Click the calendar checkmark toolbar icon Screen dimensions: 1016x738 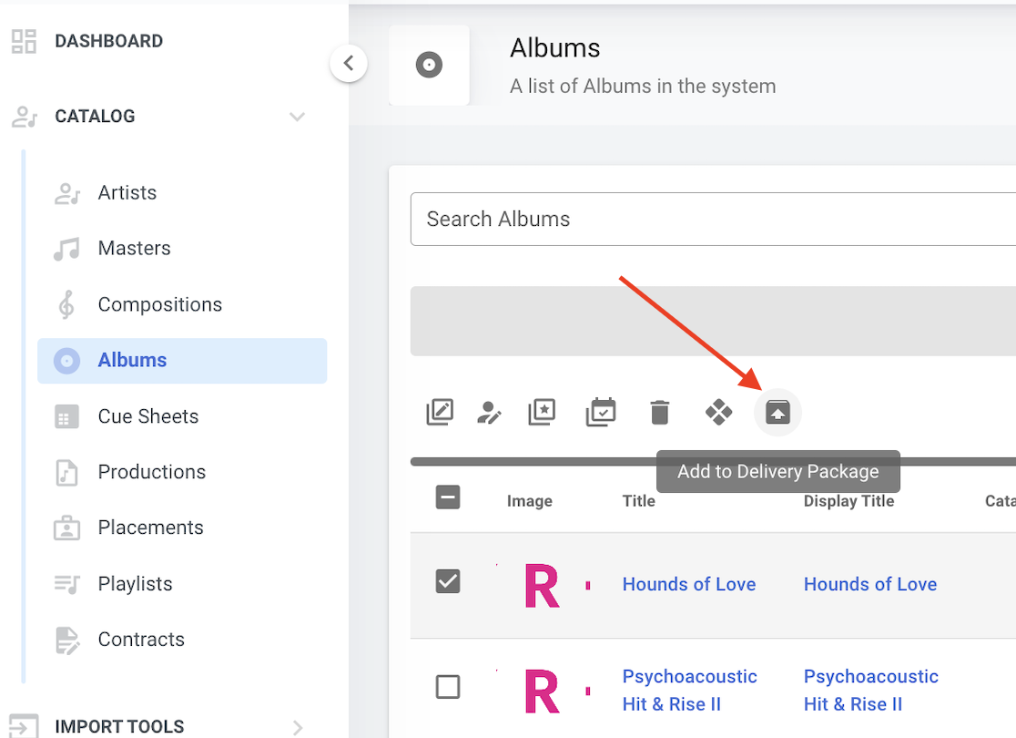point(601,413)
